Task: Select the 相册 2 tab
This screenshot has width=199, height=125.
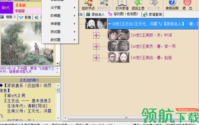Action: [8, 17]
